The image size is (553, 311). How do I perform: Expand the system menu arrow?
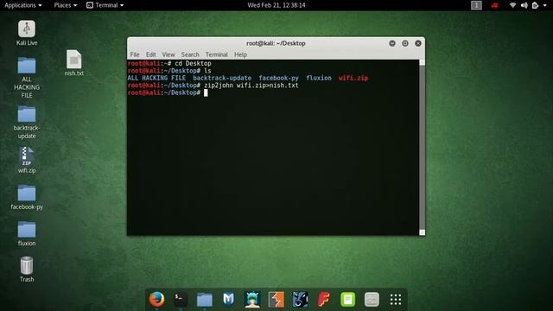[x=545, y=5]
